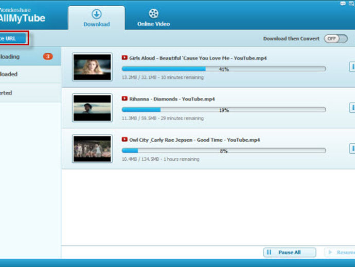Click the feedback speech bubble icon
The width and height of the screenshot is (355, 267).
pos(343,4)
